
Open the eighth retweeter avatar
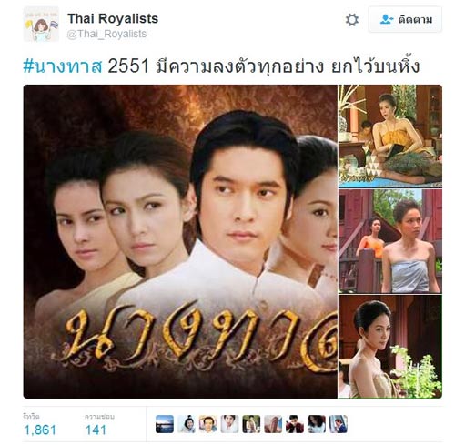(x=317, y=424)
